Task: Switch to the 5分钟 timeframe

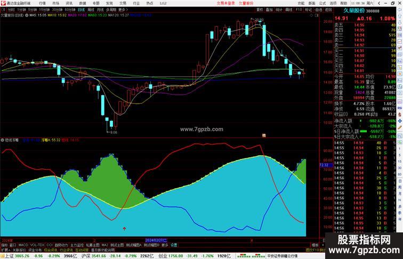Action: [33, 10]
